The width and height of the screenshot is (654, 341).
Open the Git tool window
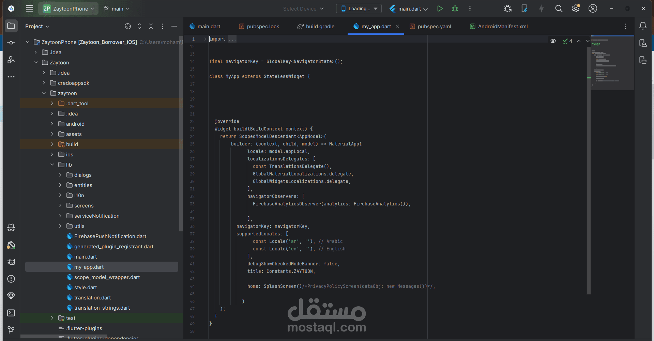point(11,330)
